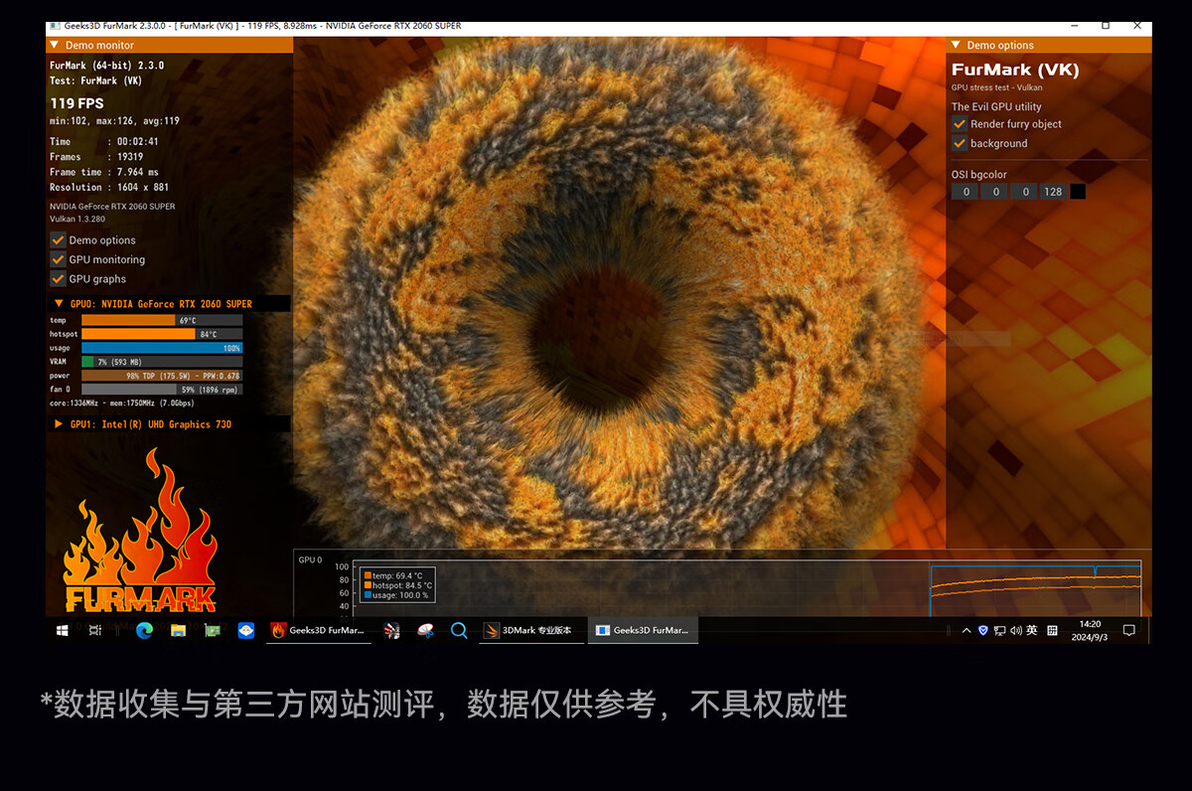
Task: Click the blue magnifier icon on the taskbar
Action: click(459, 630)
